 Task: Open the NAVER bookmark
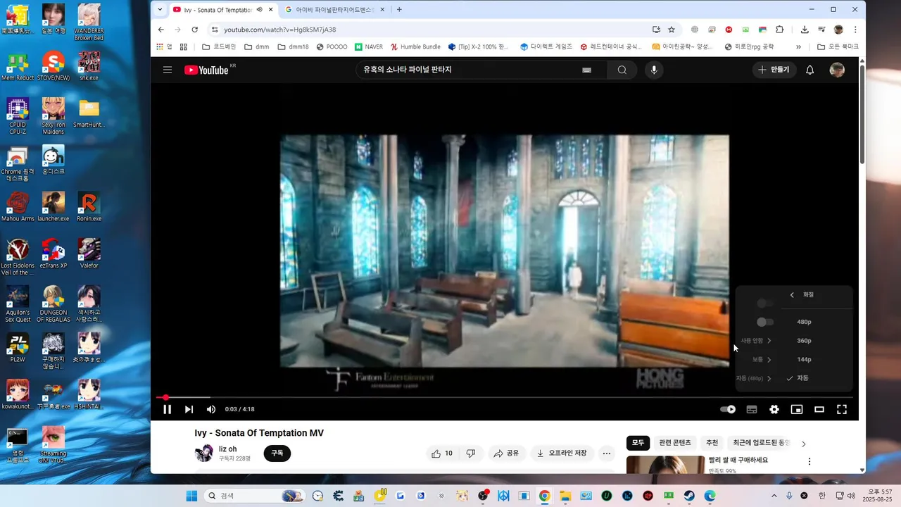pyautogui.click(x=369, y=47)
